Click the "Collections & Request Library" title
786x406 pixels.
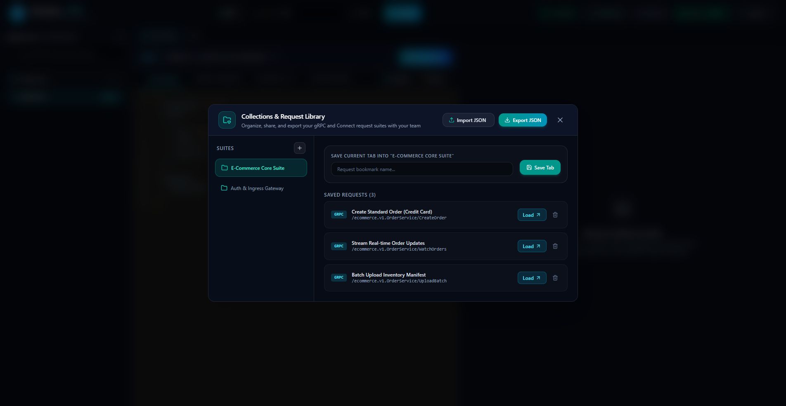283,117
